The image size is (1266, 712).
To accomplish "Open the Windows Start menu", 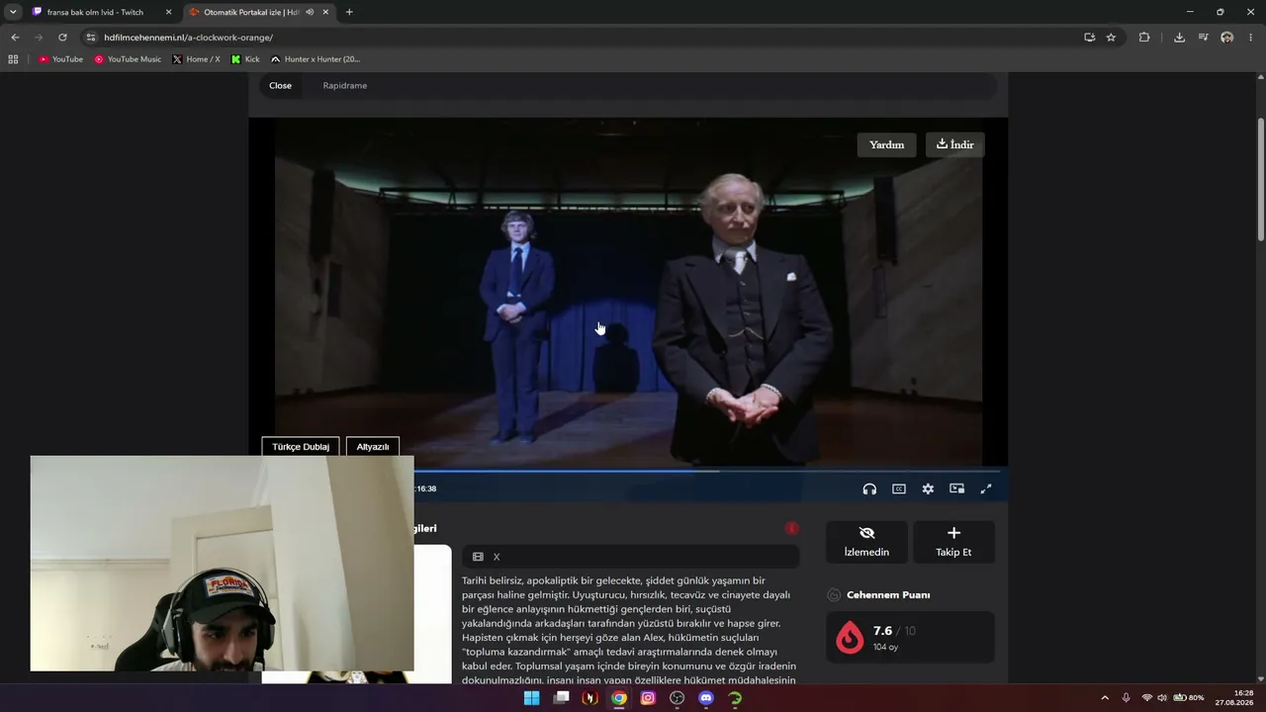I will pyautogui.click(x=531, y=698).
